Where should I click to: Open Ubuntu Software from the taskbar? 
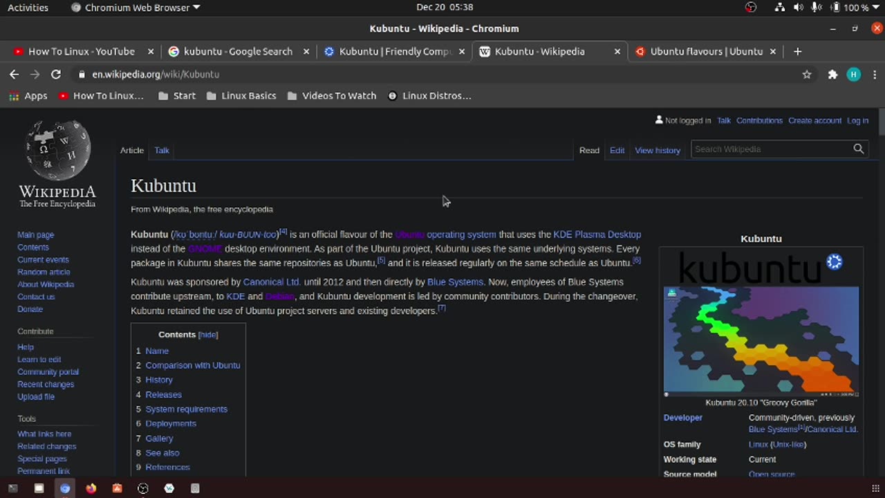(117, 488)
